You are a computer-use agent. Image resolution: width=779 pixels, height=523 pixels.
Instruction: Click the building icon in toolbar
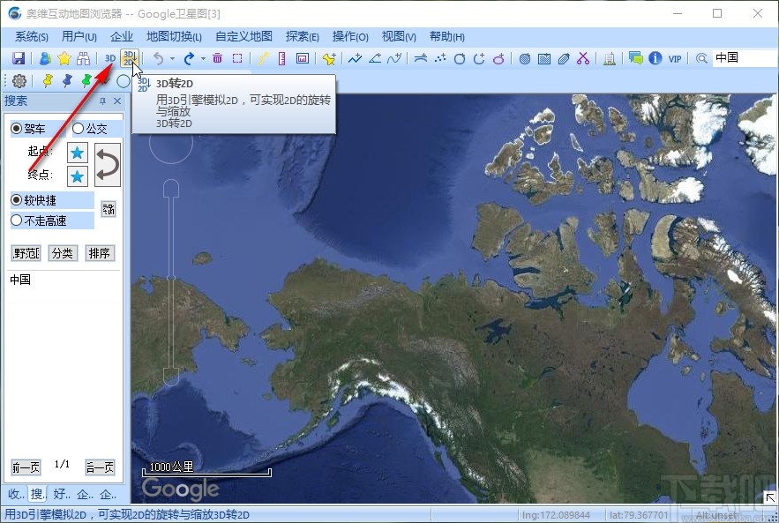(610, 58)
